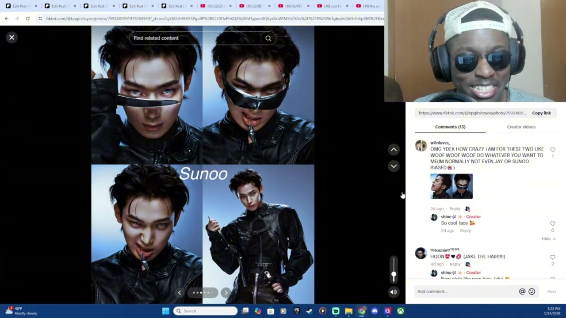Reply to the 'So cool face' comment
566x318 pixels.
click(x=465, y=231)
